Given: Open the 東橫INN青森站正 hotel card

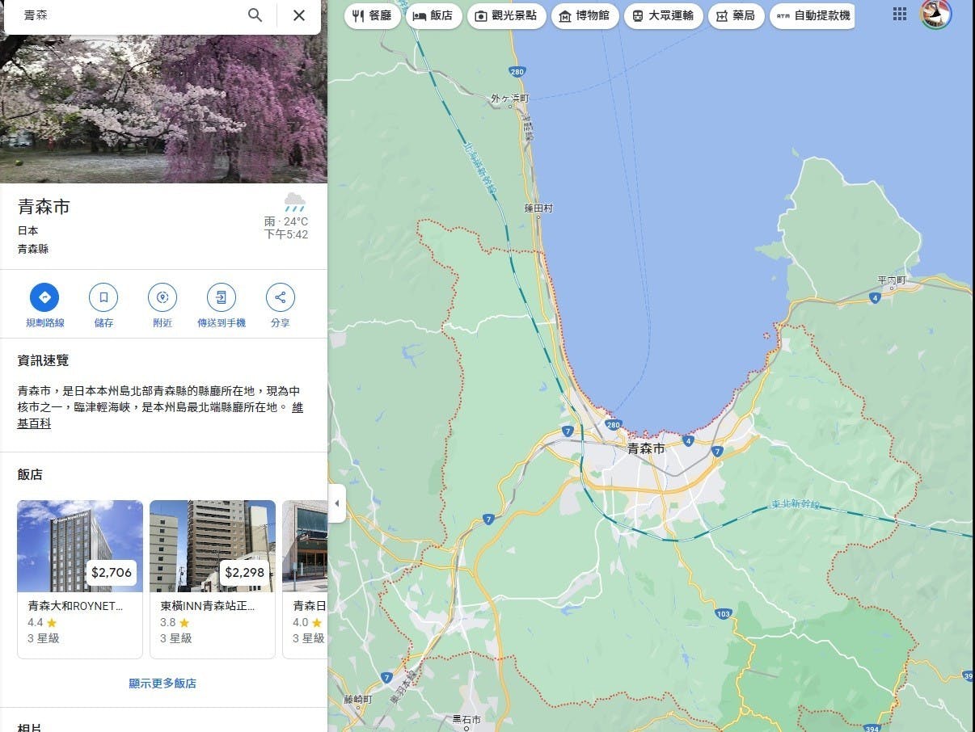Looking at the screenshot, I should pyautogui.click(x=213, y=579).
